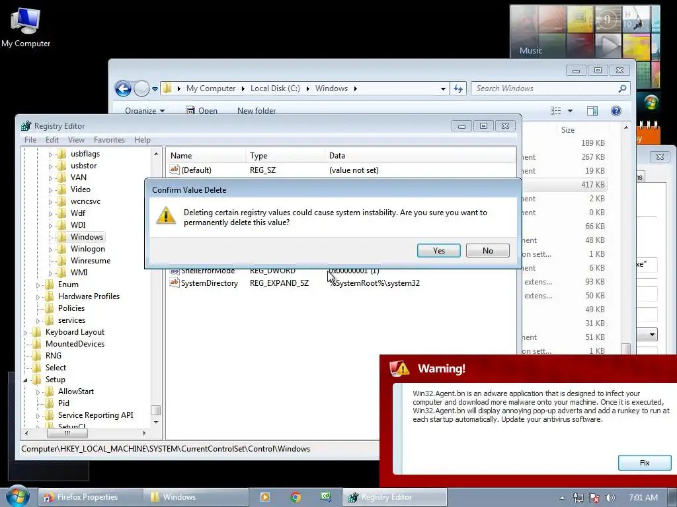Click the Search Windows input field
677x507 pixels.
(551, 88)
